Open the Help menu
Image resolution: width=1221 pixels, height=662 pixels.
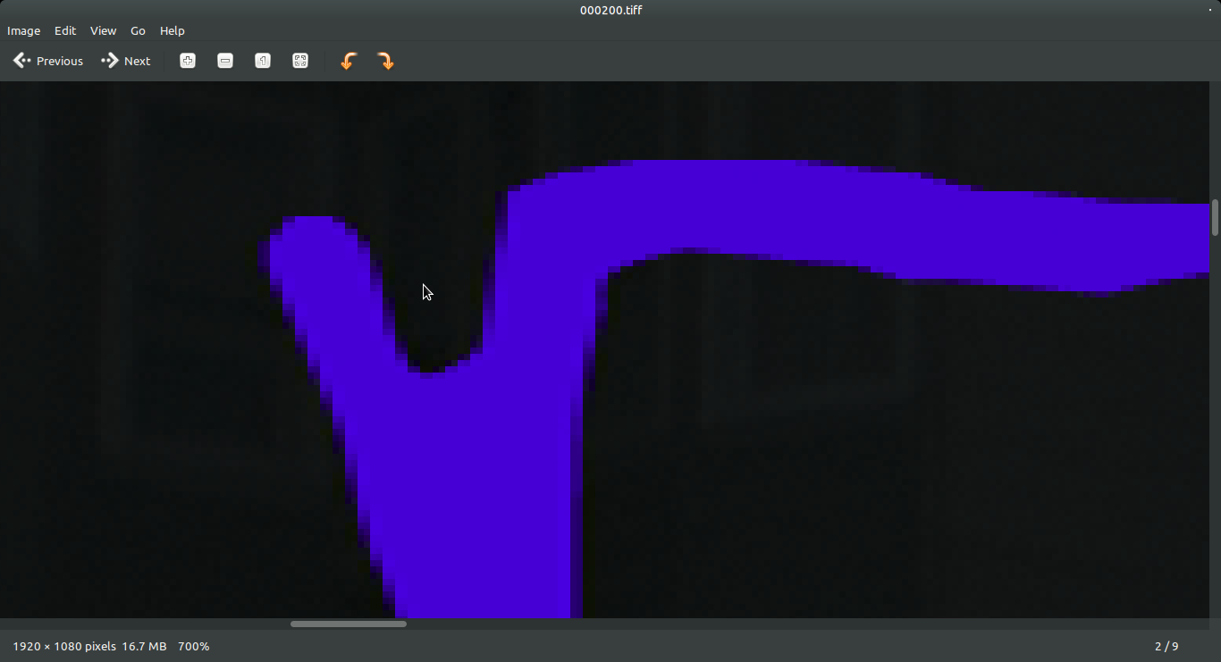coord(173,30)
